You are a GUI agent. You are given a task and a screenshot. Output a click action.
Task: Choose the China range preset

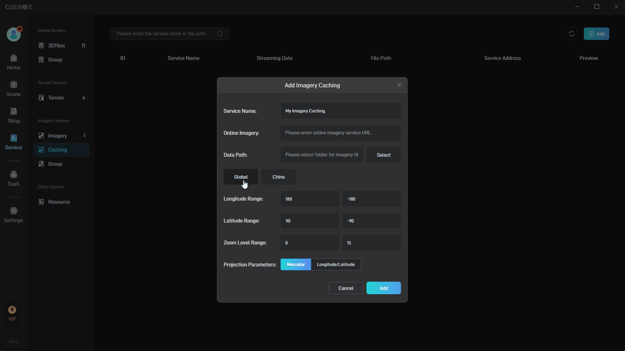pyautogui.click(x=279, y=177)
